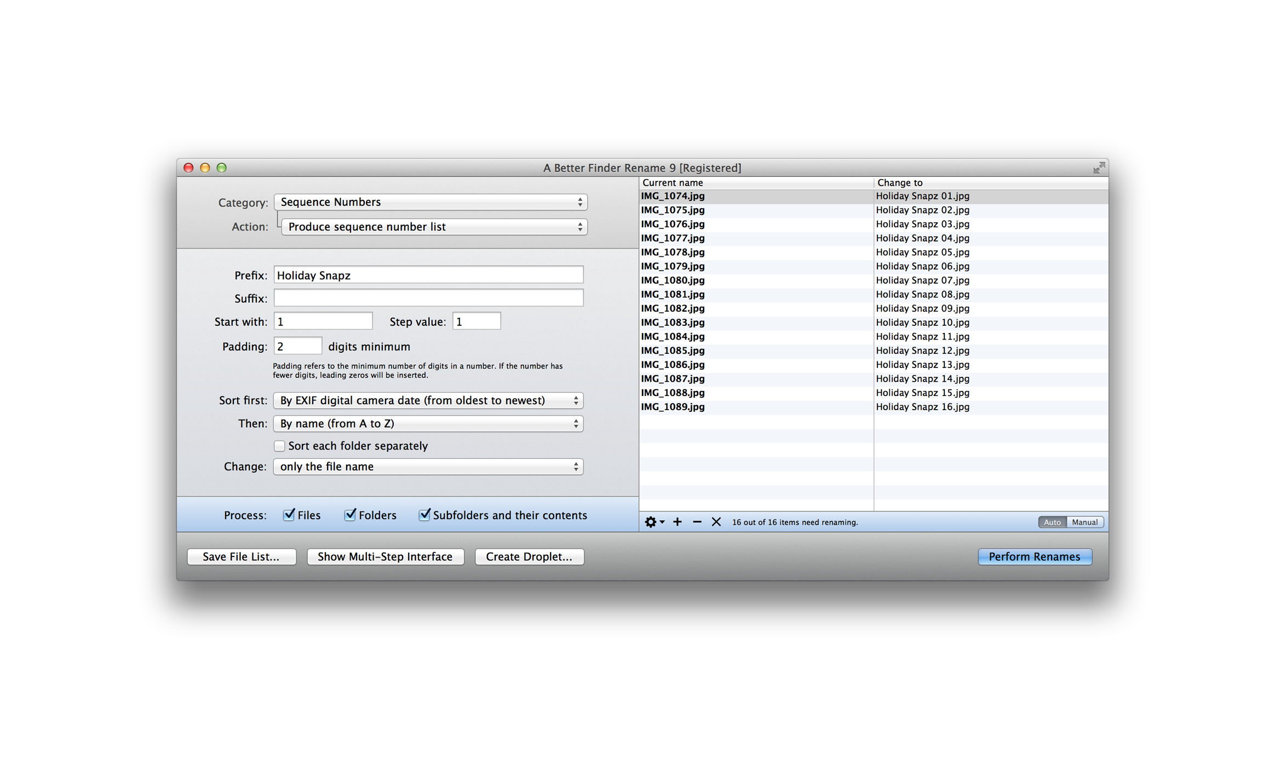Screen dimensions: 1286x776
Task: Toggle the Folders checkbox
Action: tap(350, 515)
